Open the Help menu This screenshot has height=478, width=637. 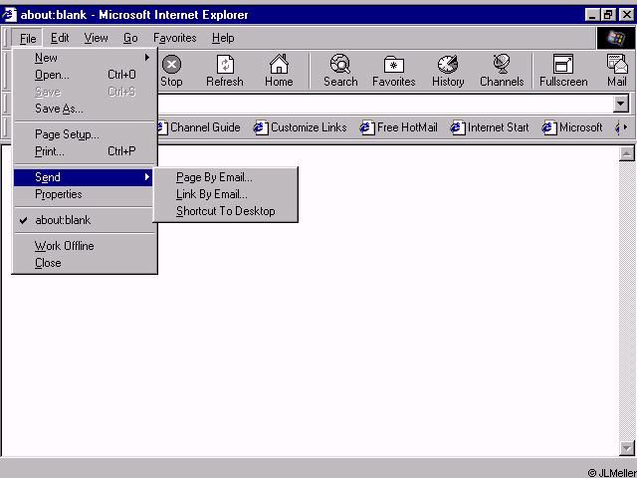coord(223,38)
